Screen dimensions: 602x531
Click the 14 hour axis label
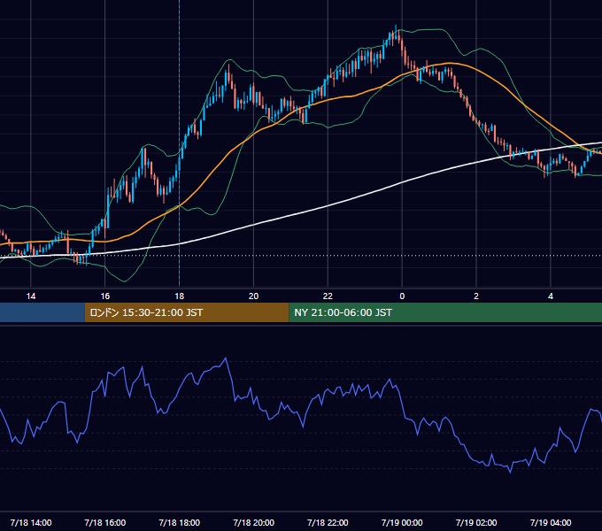31,296
